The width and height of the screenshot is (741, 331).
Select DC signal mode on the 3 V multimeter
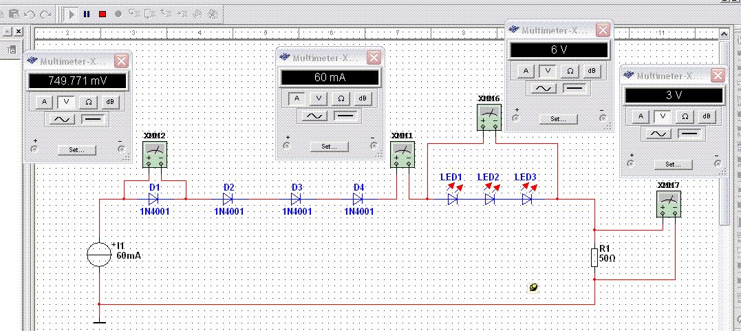pyautogui.click(x=688, y=134)
